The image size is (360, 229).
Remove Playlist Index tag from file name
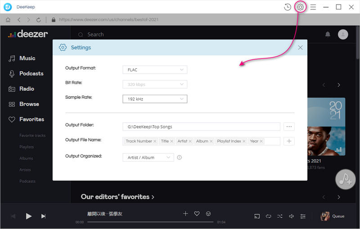tap(244, 141)
